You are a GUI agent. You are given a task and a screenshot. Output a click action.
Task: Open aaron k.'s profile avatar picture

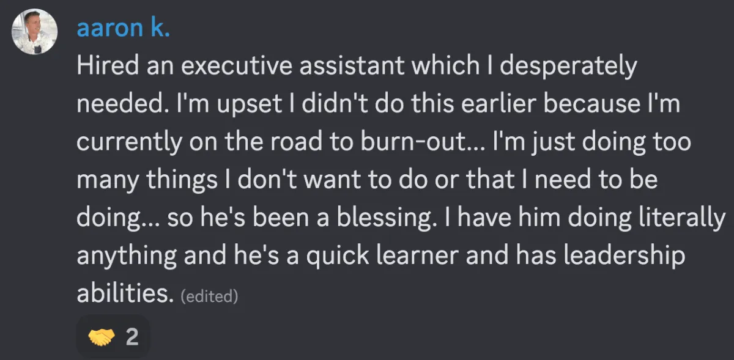[x=35, y=32]
